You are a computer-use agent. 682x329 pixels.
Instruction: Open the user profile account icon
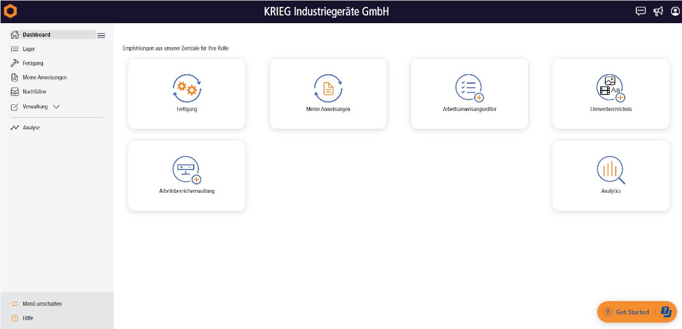[675, 11]
